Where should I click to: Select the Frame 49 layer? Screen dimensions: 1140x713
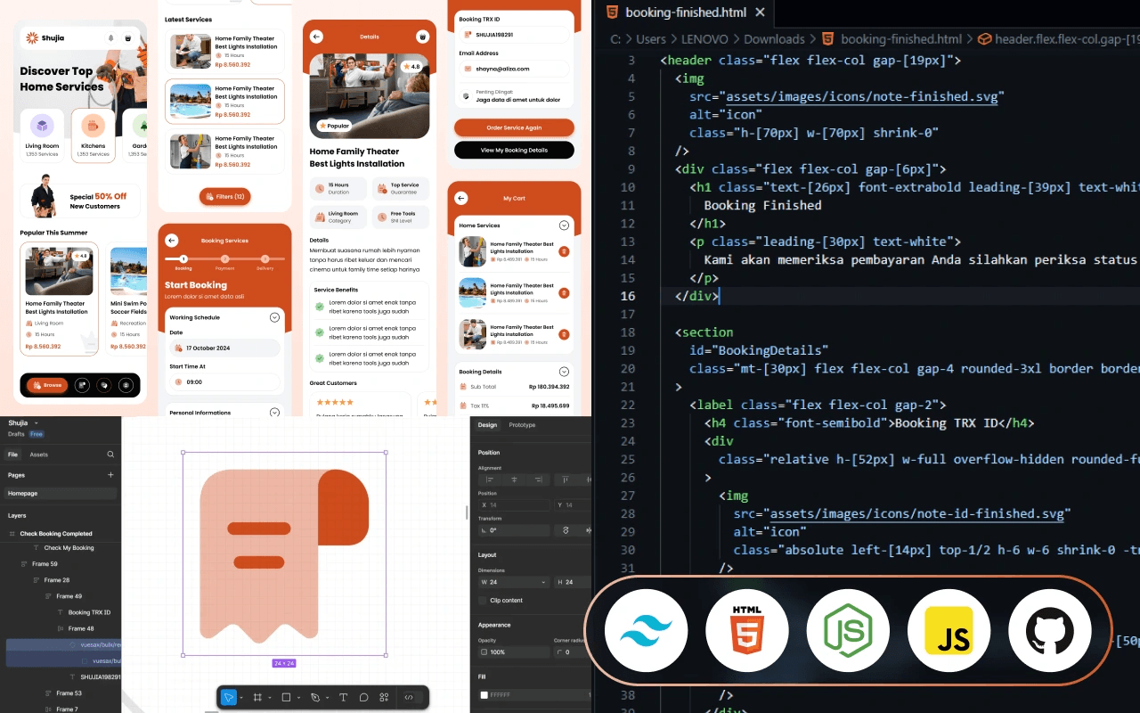pyautogui.click(x=69, y=596)
